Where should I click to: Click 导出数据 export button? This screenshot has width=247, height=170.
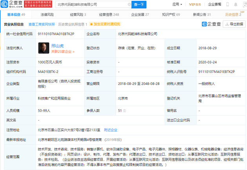pyautogui.click(x=234, y=24)
